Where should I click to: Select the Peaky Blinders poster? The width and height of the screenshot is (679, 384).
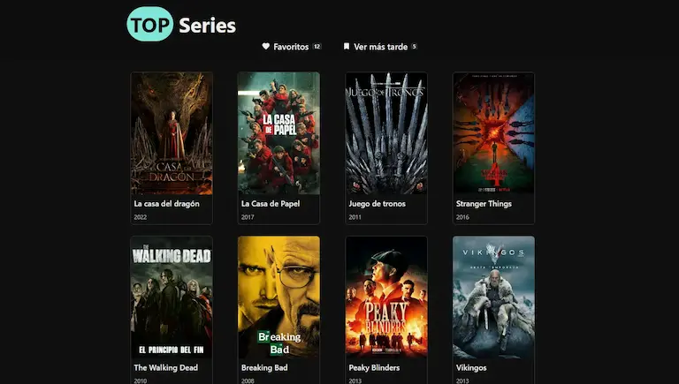tap(386, 297)
